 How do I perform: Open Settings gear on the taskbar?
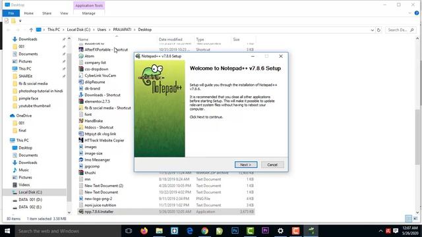pos(280,231)
